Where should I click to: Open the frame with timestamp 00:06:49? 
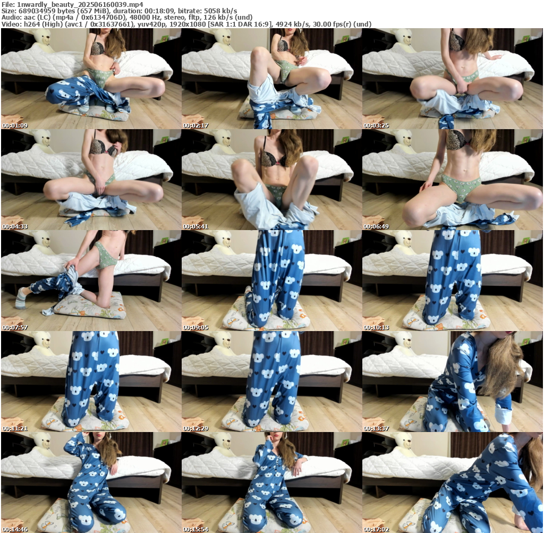click(x=453, y=180)
